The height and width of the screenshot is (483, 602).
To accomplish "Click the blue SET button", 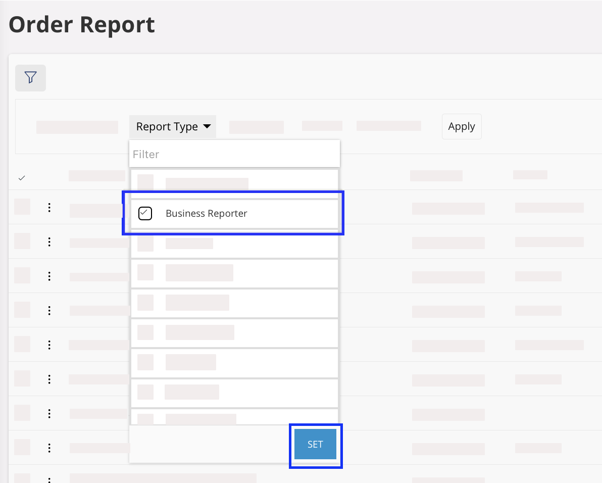I will 315,445.
